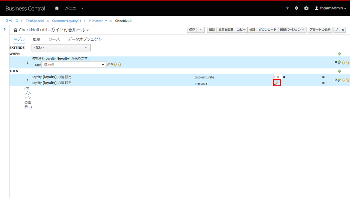Switch to the 概要 tab
This screenshot has width=350, height=198.
click(x=37, y=39)
